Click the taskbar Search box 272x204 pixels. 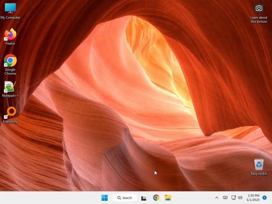tap(125, 198)
